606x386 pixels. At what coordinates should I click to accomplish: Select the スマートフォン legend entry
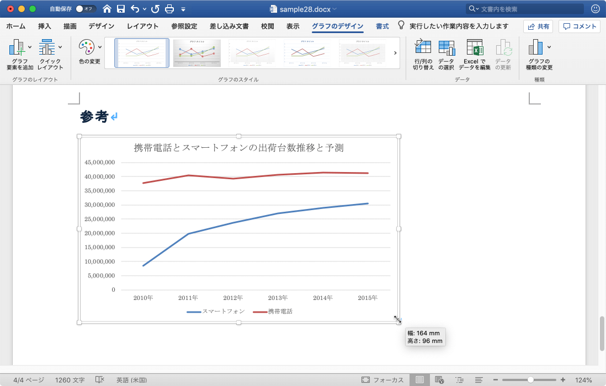216,311
